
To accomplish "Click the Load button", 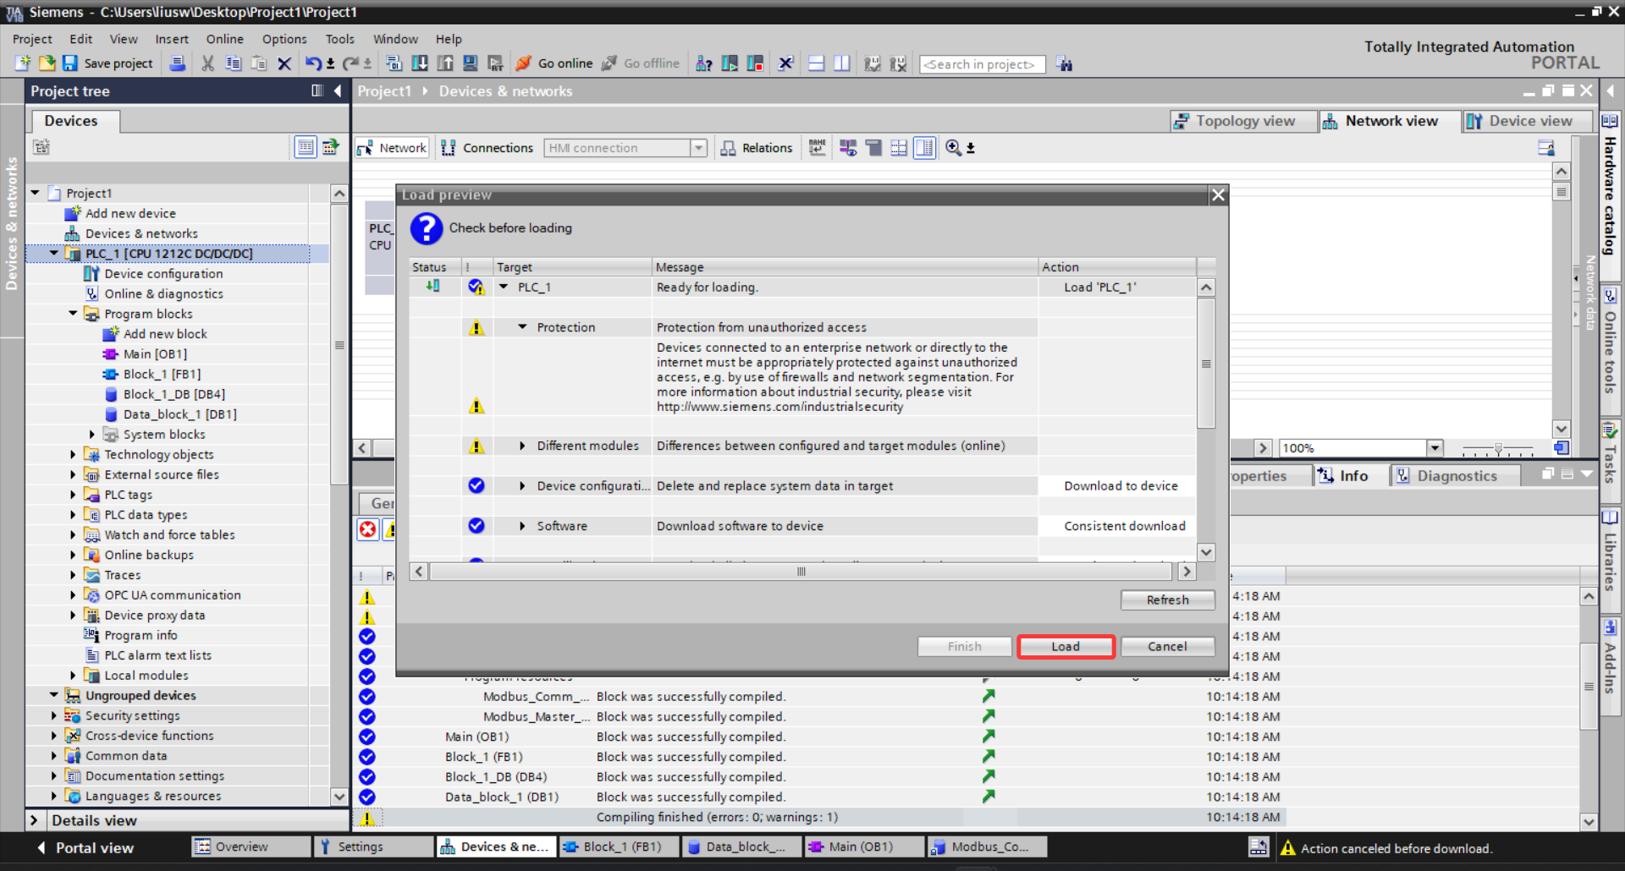I will 1066,647.
